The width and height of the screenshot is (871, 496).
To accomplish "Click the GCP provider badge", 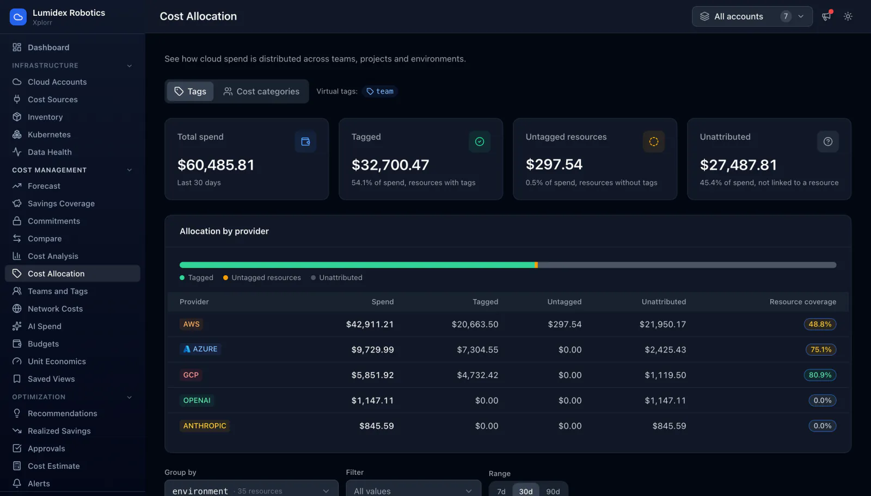I will 191,375.
